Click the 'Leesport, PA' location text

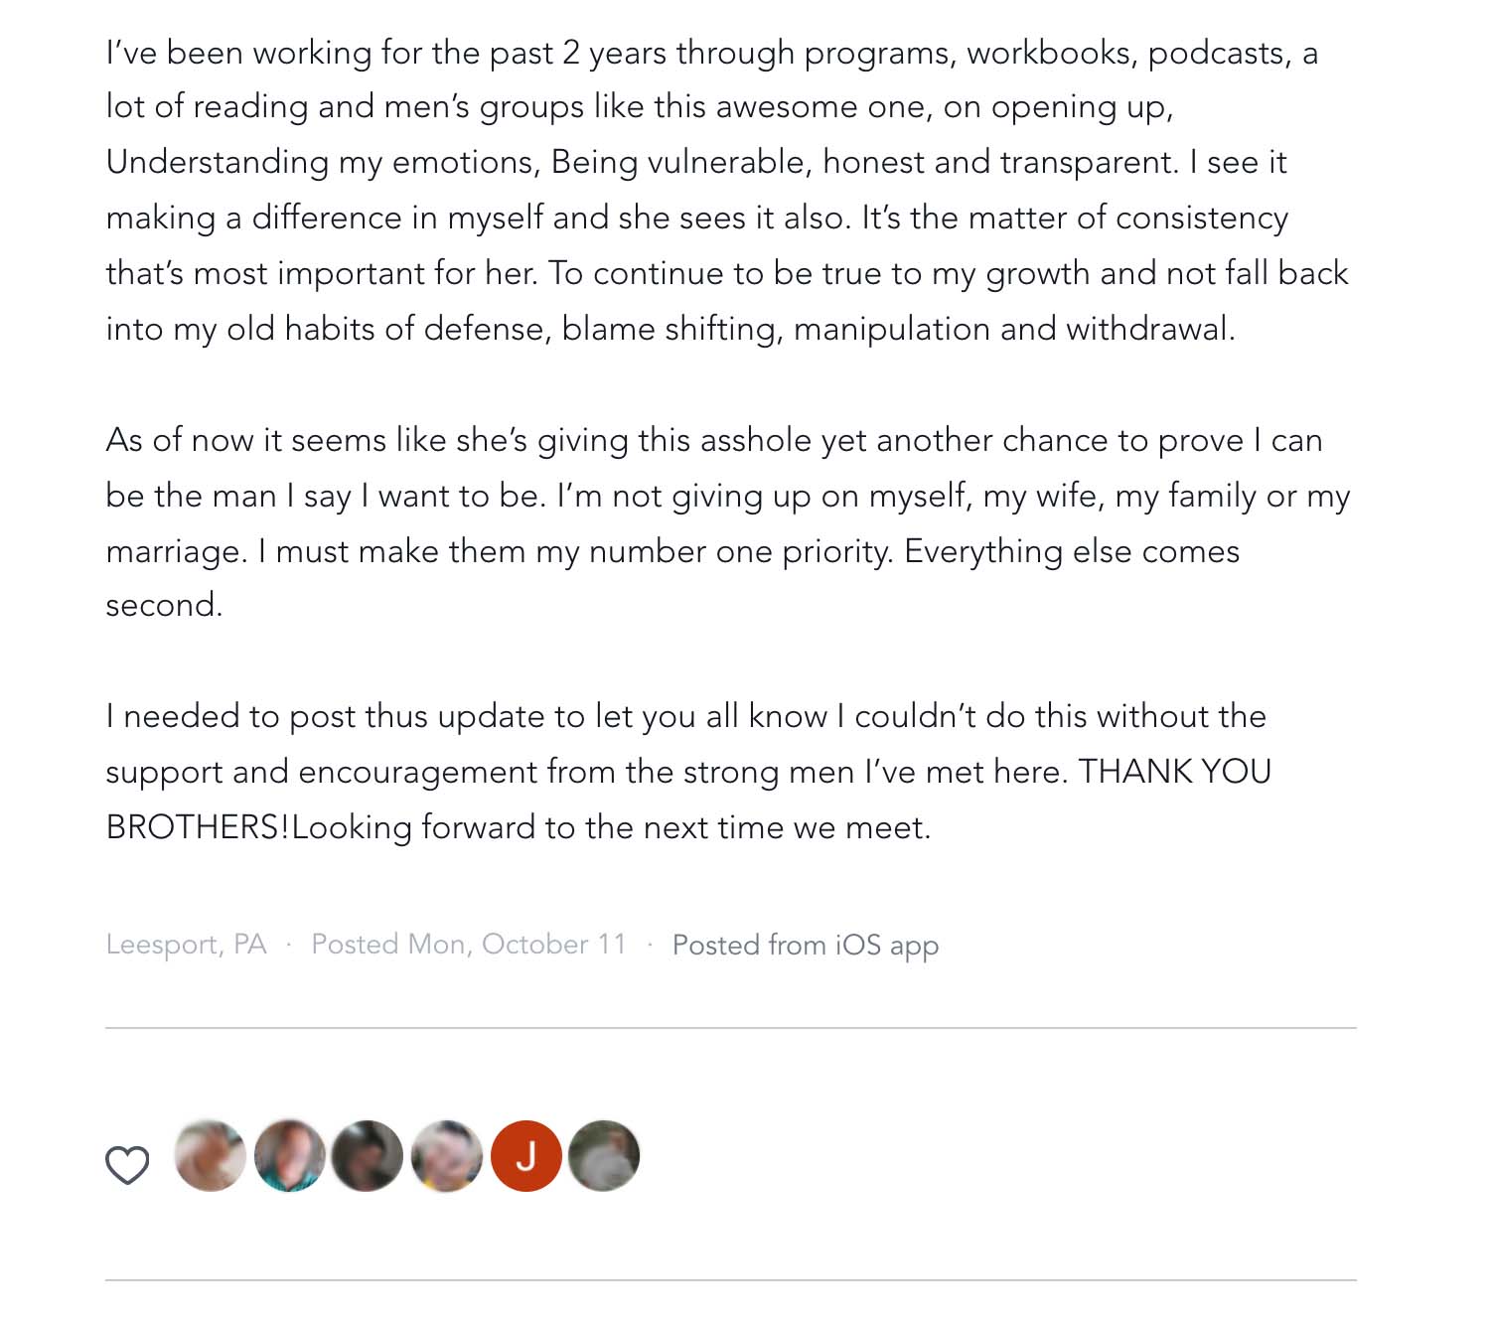186,944
